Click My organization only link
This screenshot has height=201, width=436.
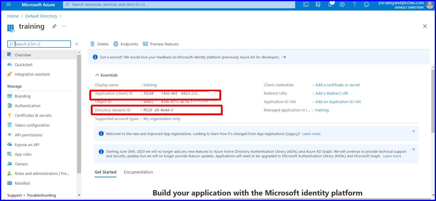(x=162, y=119)
